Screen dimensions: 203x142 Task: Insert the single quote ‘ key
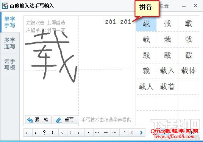coord(124,133)
